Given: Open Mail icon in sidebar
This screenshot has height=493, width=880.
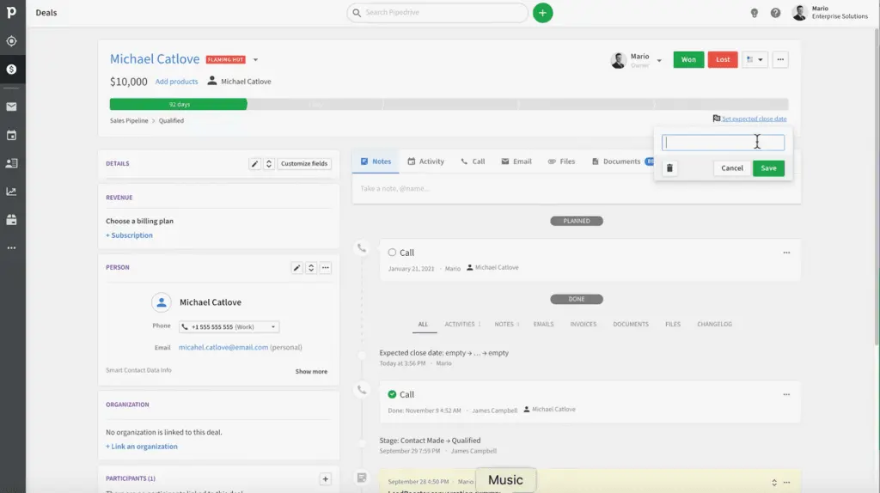Looking at the screenshot, I should [x=11, y=107].
